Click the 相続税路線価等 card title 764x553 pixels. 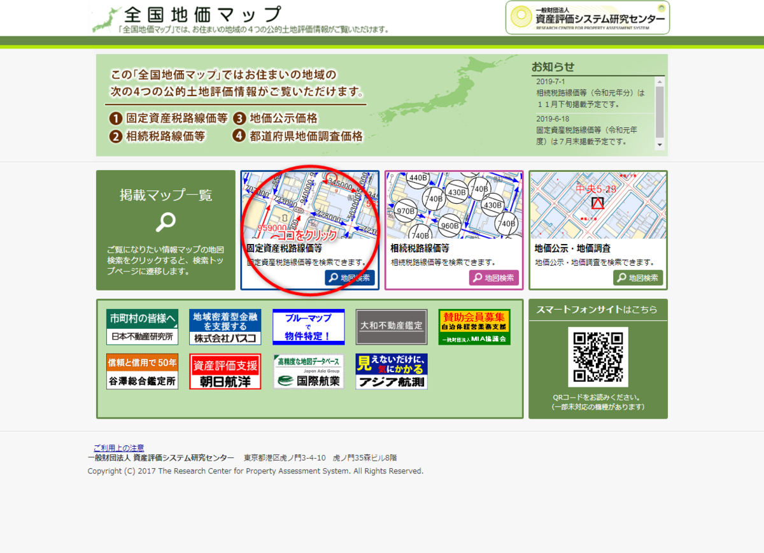tap(420, 248)
